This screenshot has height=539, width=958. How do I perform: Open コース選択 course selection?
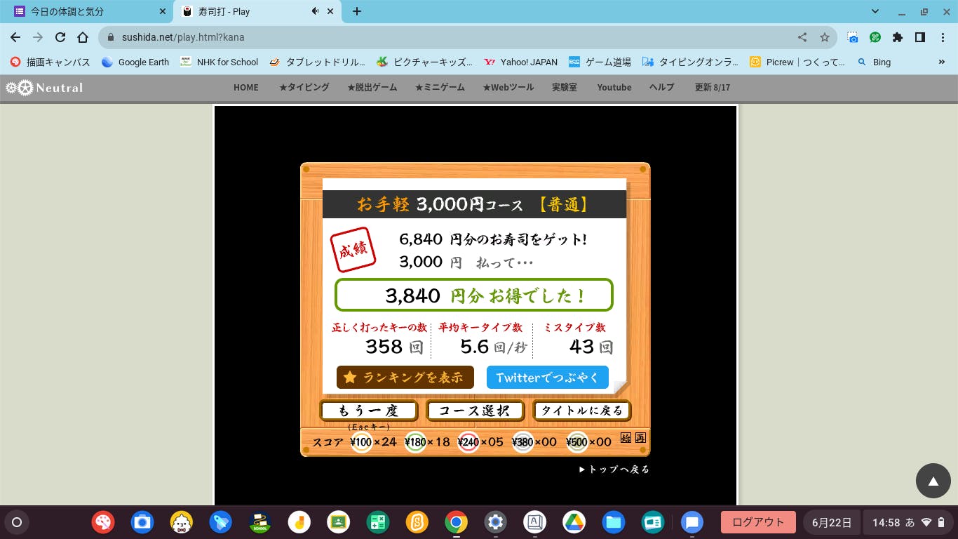pyautogui.click(x=475, y=411)
